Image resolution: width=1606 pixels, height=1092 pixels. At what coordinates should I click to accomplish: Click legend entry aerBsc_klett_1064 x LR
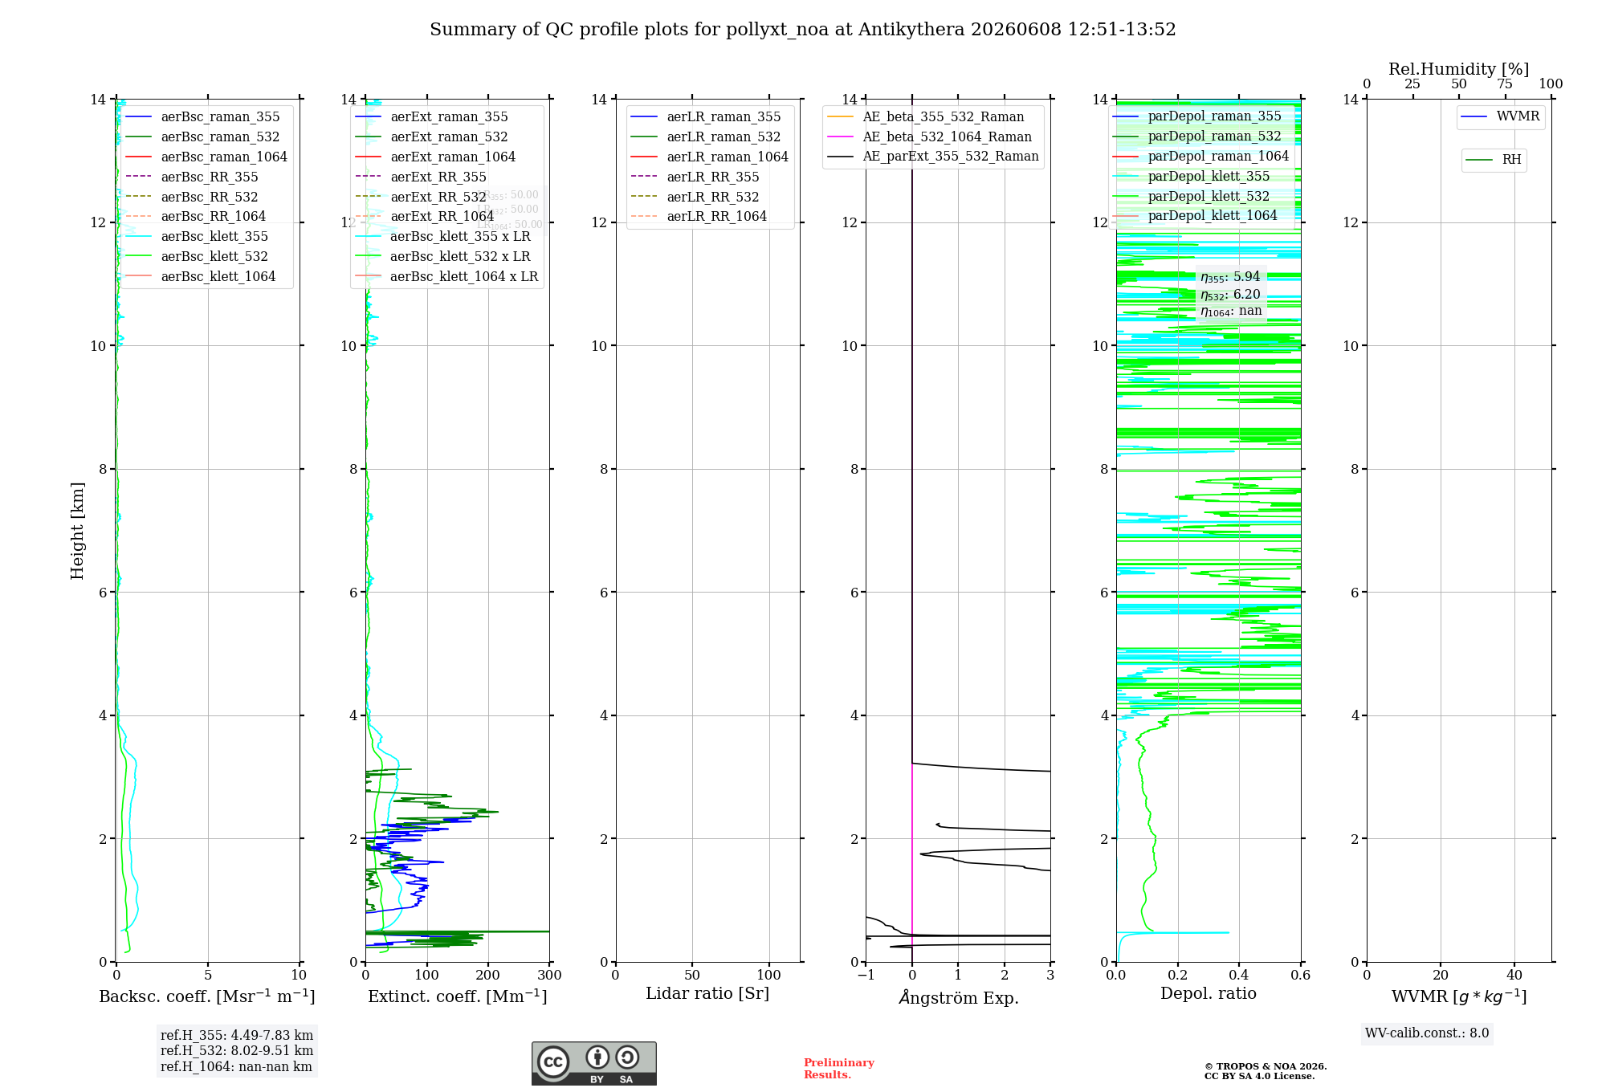click(446, 277)
